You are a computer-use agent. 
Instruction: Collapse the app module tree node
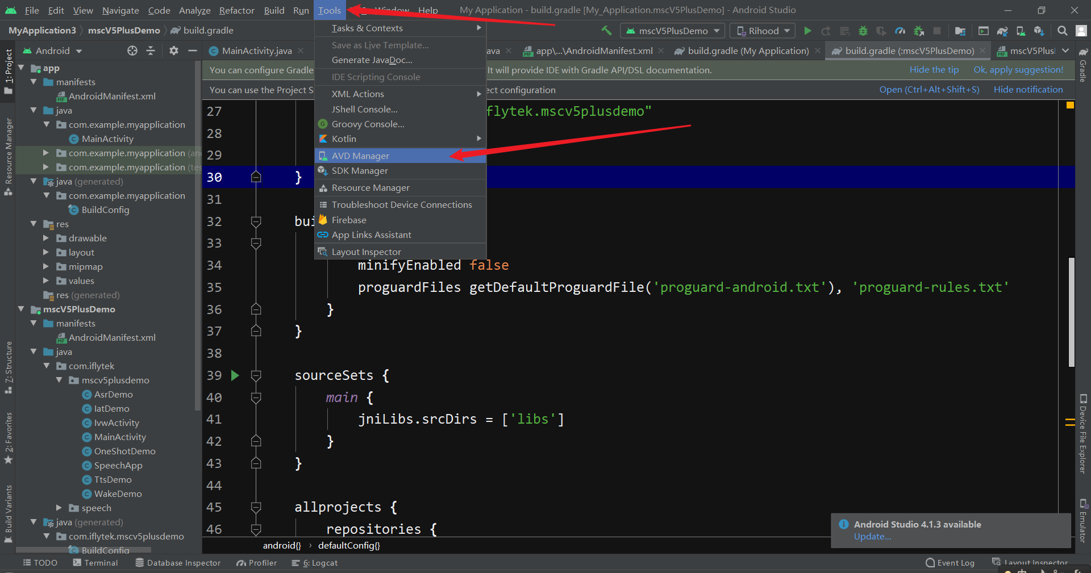[x=21, y=68]
